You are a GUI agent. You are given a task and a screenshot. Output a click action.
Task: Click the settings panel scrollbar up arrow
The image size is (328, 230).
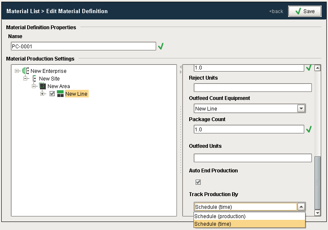[317, 68]
